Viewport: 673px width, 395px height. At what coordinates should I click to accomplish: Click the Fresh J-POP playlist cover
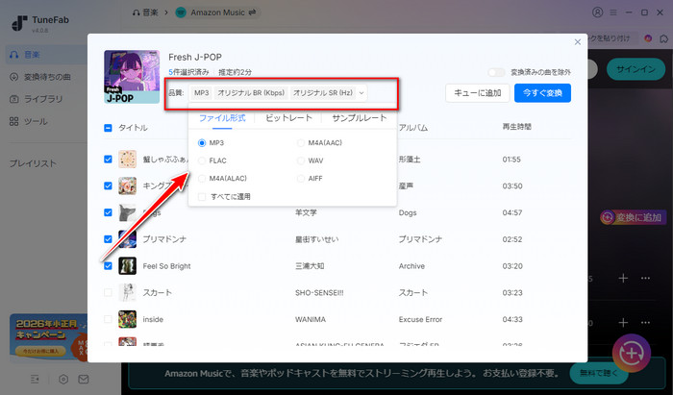coord(132,77)
